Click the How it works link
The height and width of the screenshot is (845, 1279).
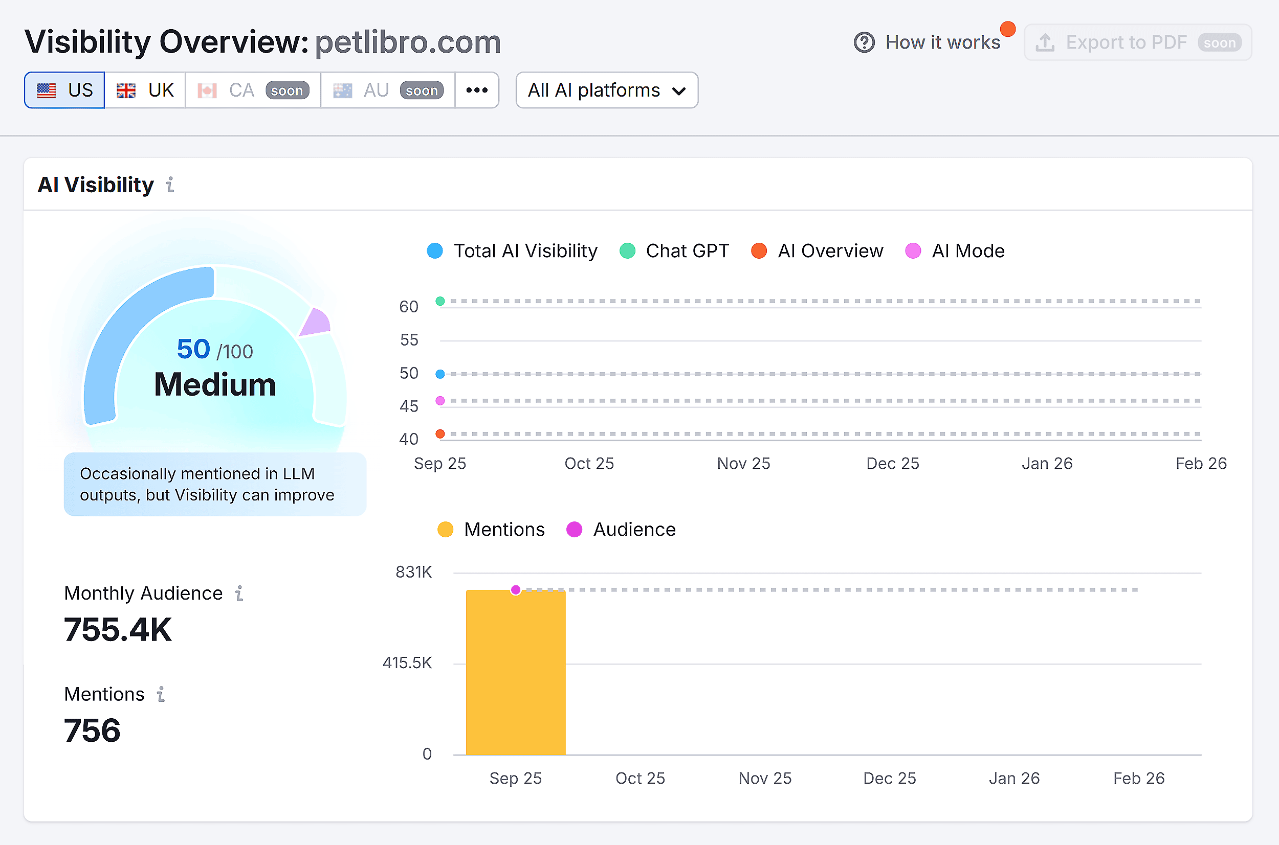tap(943, 41)
